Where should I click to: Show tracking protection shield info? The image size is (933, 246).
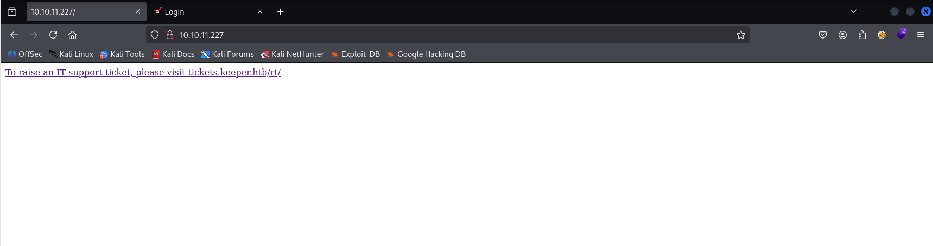155,35
